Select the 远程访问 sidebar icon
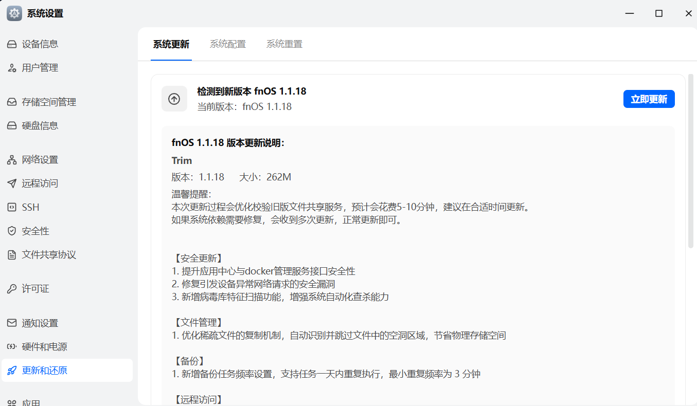697x406 pixels. coord(12,183)
